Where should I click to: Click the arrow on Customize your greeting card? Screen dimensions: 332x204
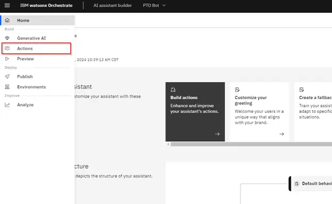[x=281, y=134]
